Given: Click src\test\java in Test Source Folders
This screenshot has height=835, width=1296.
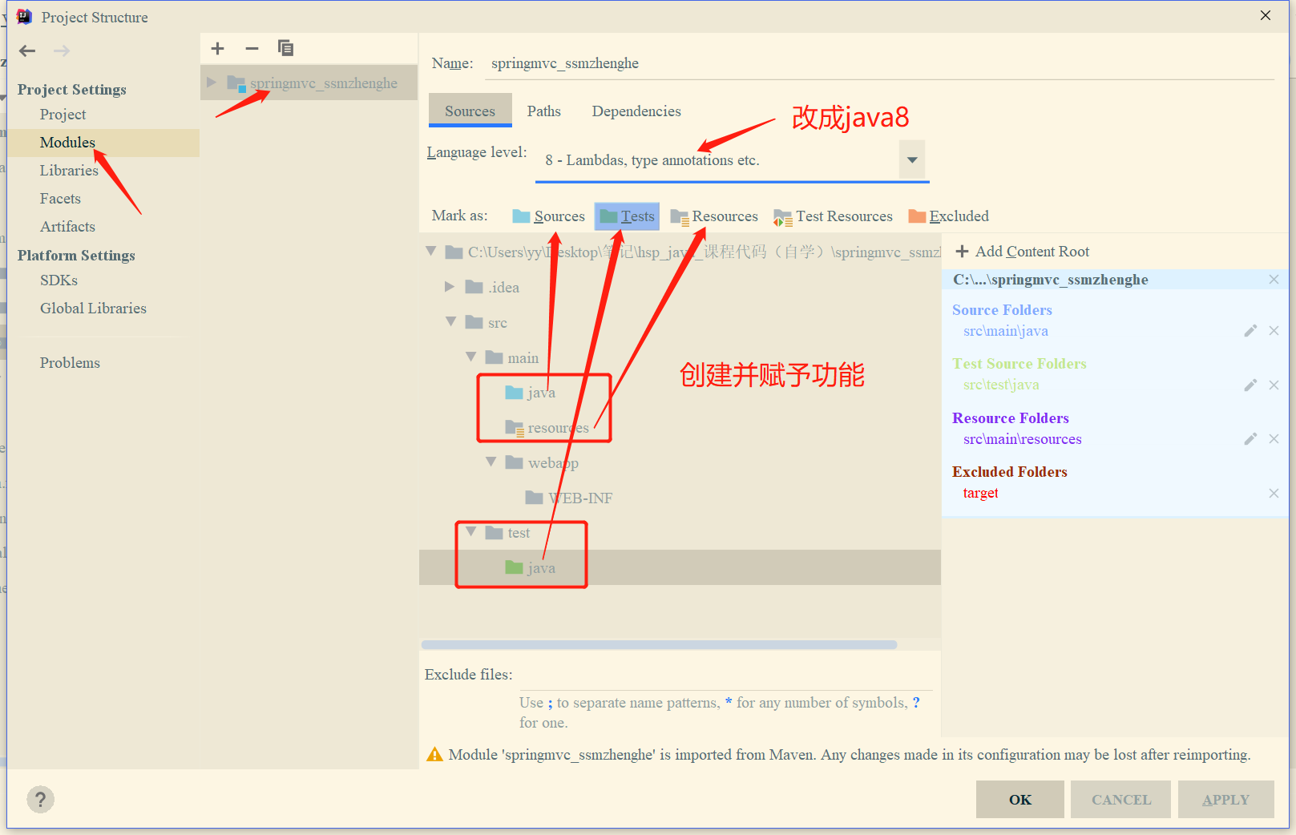Looking at the screenshot, I should pyautogui.click(x=1001, y=385).
